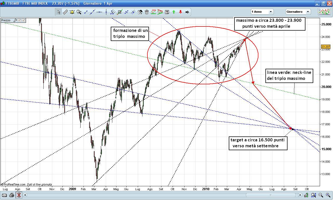333x200 pixels.
Task: Click the horizontal scrollbar thumb
Action: 271,195
